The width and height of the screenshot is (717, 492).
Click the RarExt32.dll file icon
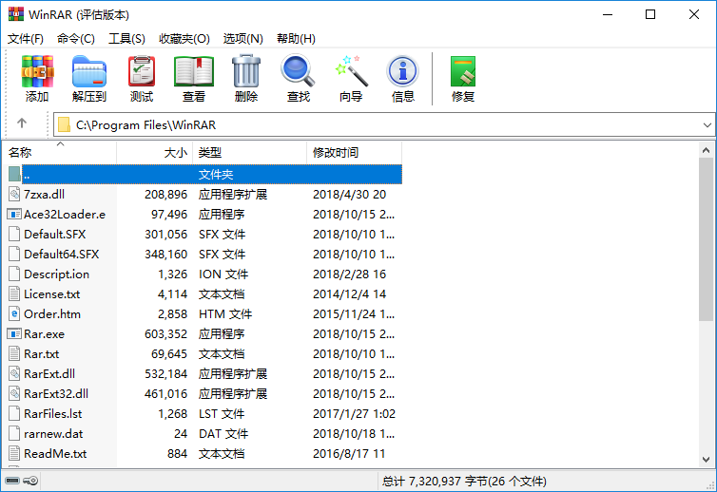pyautogui.click(x=14, y=394)
